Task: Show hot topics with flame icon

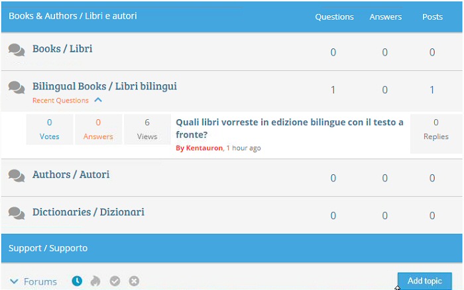Action: coord(95,281)
